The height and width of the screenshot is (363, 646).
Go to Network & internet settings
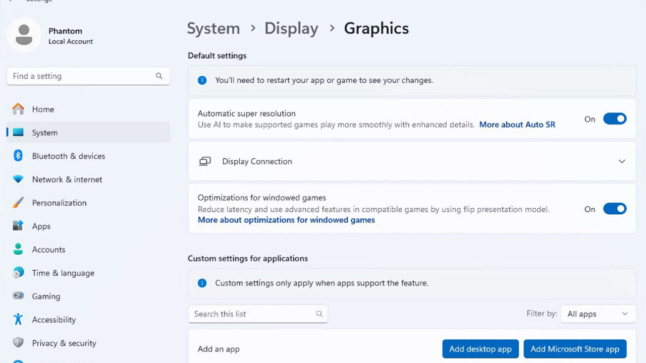[x=88, y=179]
